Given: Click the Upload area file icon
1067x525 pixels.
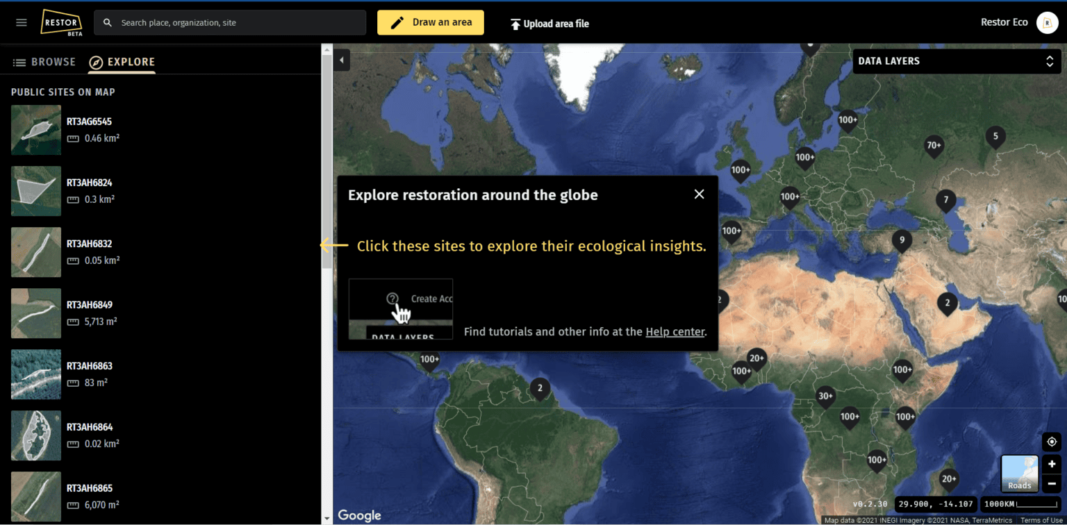Looking at the screenshot, I should [516, 22].
